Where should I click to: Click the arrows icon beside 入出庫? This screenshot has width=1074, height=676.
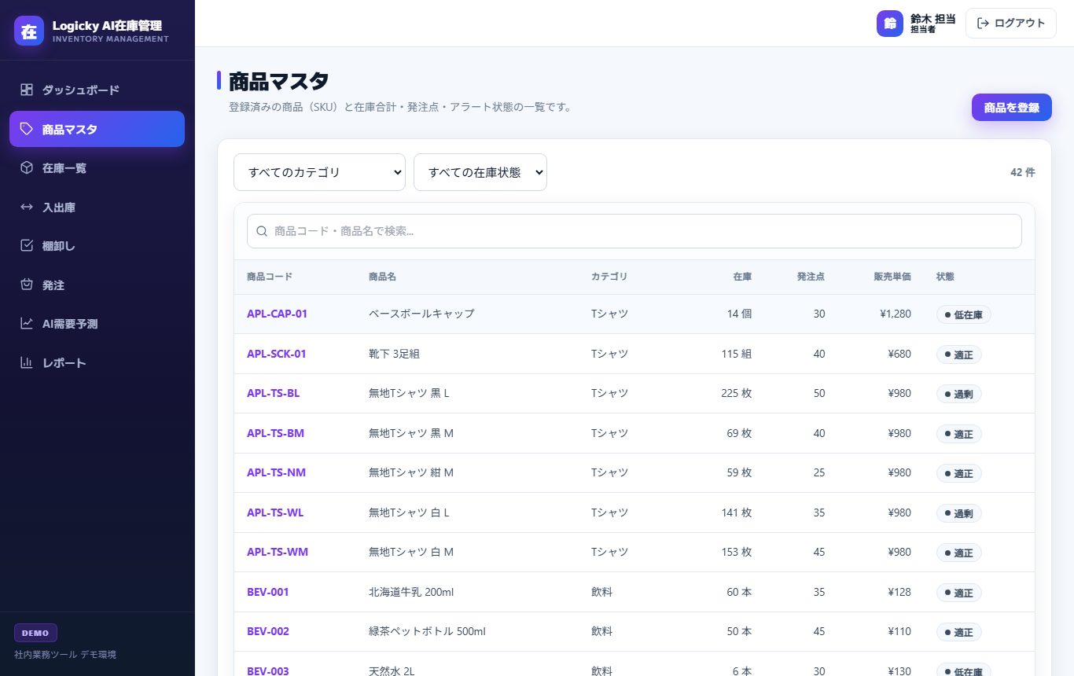point(27,207)
